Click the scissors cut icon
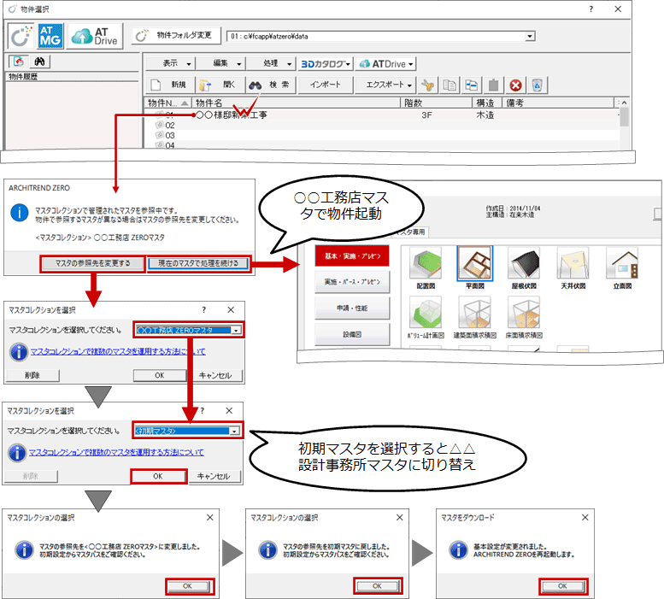This screenshot has height=599, width=664. click(x=427, y=85)
